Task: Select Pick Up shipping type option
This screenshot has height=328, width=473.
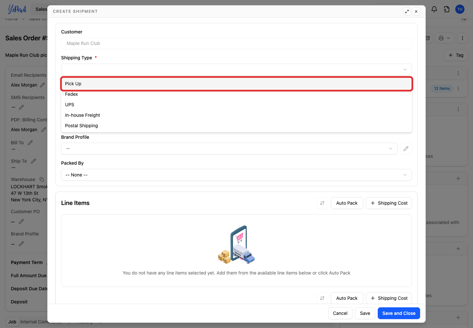Action: pos(236,84)
